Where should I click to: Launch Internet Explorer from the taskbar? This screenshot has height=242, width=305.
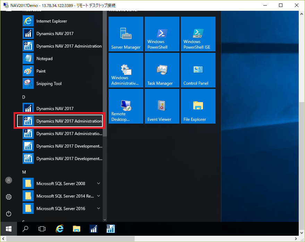coord(60,229)
